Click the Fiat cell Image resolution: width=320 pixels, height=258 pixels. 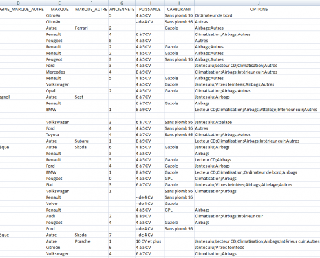tap(59, 185)
